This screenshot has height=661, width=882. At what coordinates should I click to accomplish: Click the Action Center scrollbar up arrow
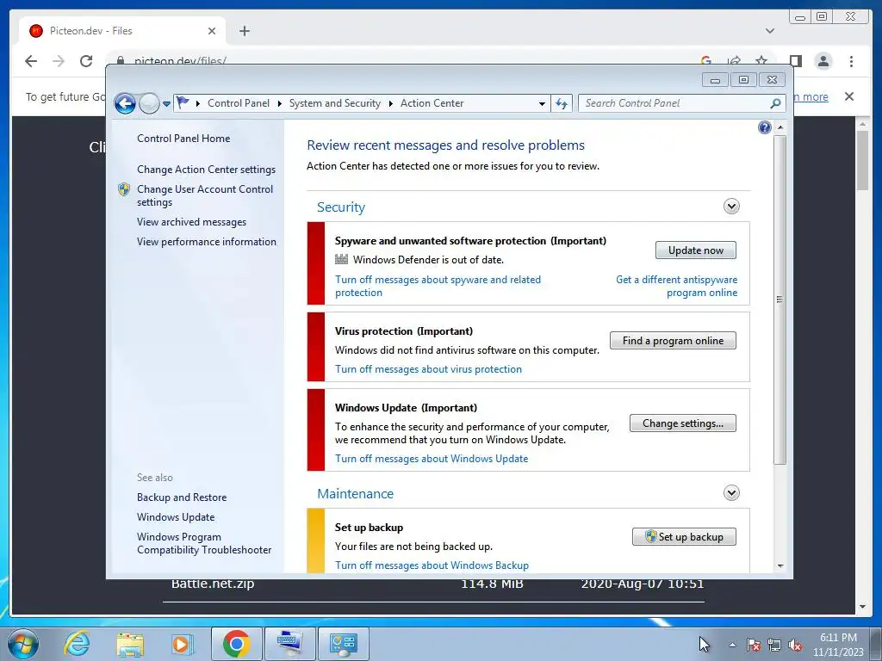780,127
